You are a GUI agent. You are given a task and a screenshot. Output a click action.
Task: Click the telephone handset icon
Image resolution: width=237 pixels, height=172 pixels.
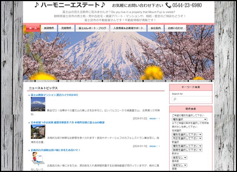pyautogui.click(x=168, y=5)
